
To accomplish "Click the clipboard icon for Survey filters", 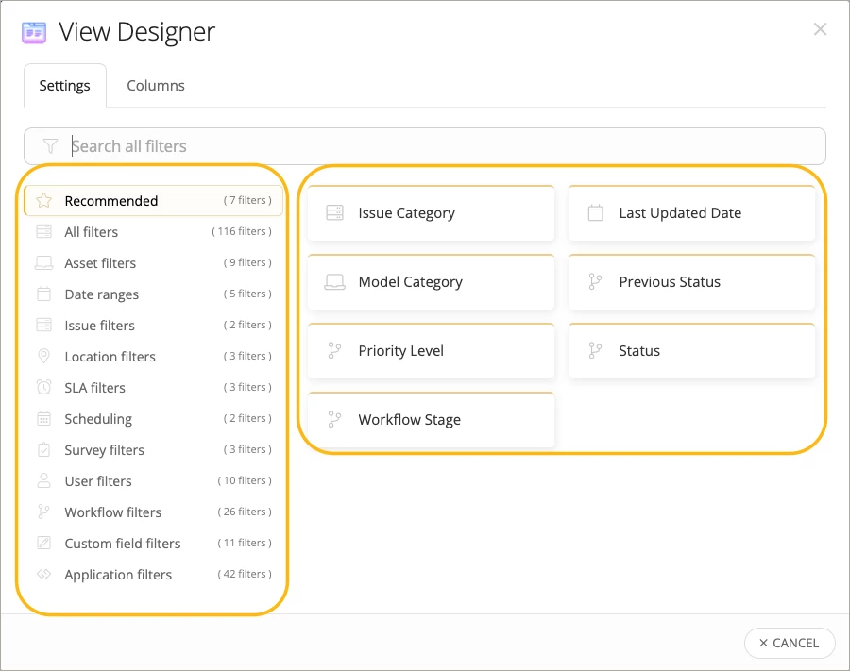I will [x=43, y=450].
